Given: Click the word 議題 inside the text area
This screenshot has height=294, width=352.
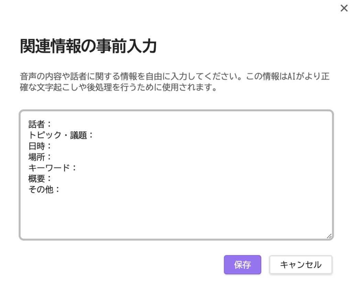Looking at the screenshot, I should [79, 135].
